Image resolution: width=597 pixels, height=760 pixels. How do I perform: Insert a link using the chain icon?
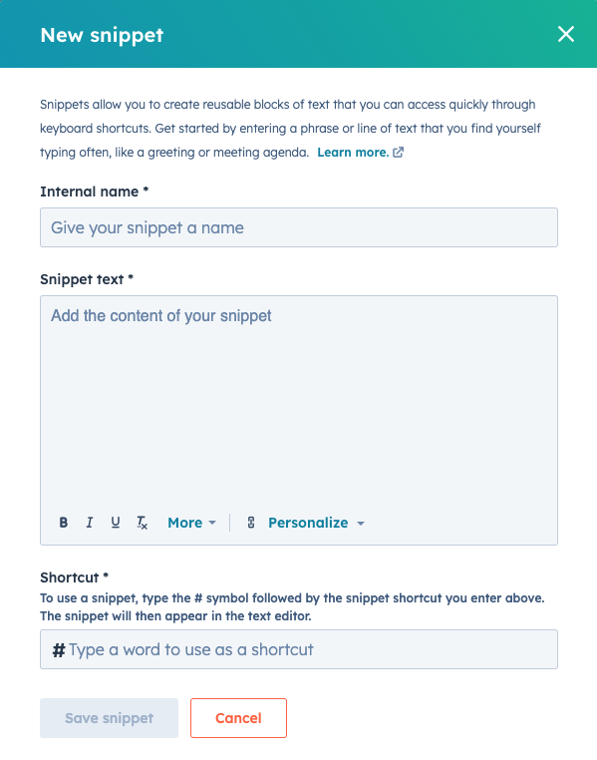(x=251, y=523)
